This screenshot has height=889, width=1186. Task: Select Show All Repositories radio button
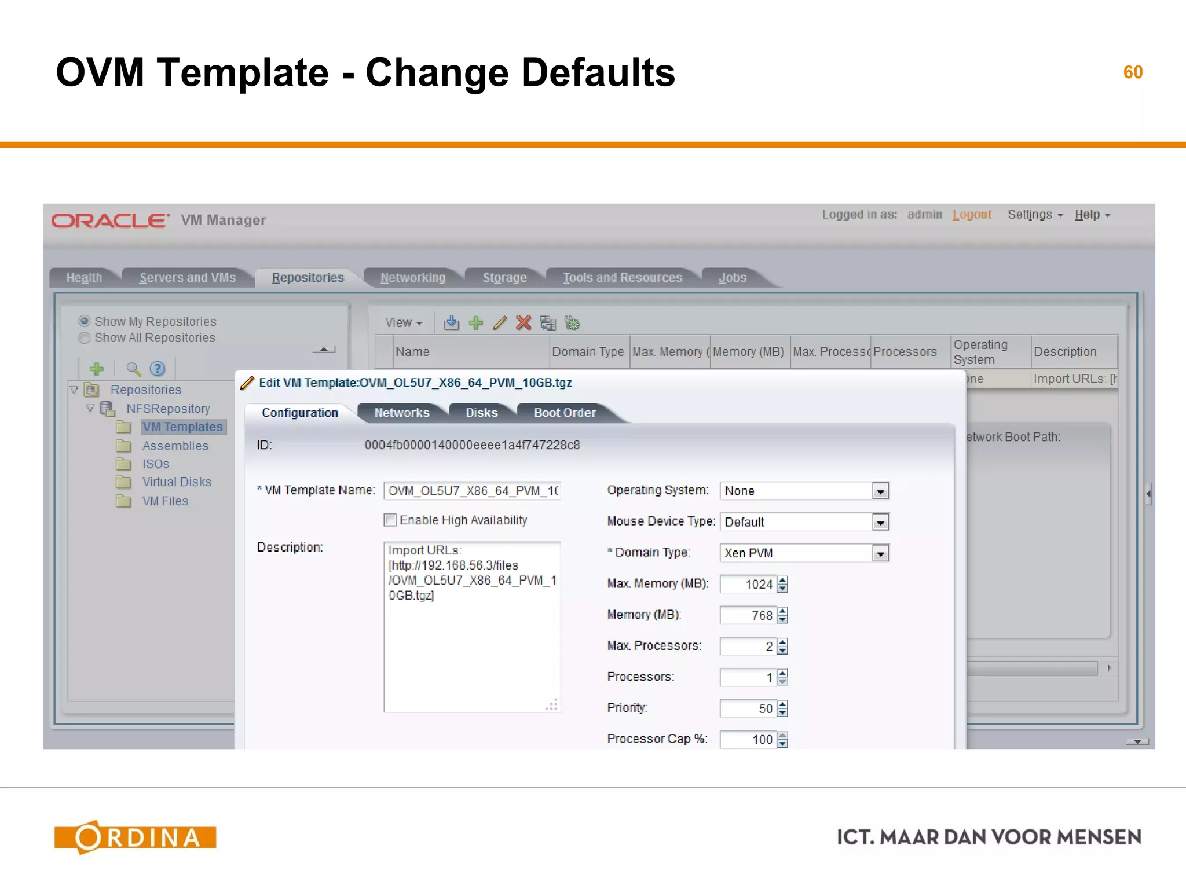[85, 337]
